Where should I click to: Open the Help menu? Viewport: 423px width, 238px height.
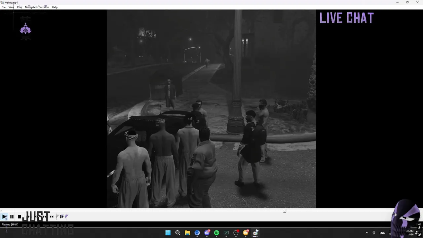[55, 7]
